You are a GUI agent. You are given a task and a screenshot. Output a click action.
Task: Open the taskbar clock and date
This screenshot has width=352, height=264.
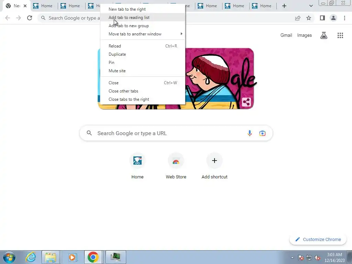pyautogui.click(x=334, y=257)
